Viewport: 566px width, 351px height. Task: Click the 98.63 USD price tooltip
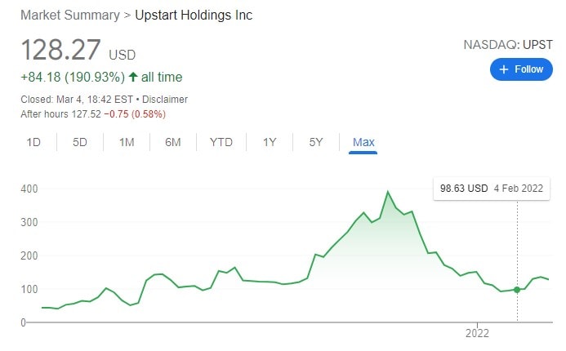point(492,189)
